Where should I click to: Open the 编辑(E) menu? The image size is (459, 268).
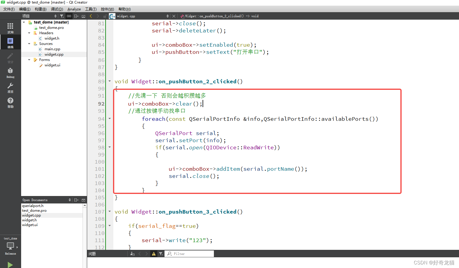tap(25, 9)
